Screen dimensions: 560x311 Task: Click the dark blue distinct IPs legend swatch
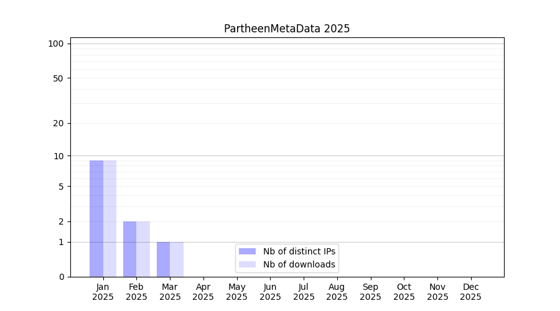click(247, 251)
